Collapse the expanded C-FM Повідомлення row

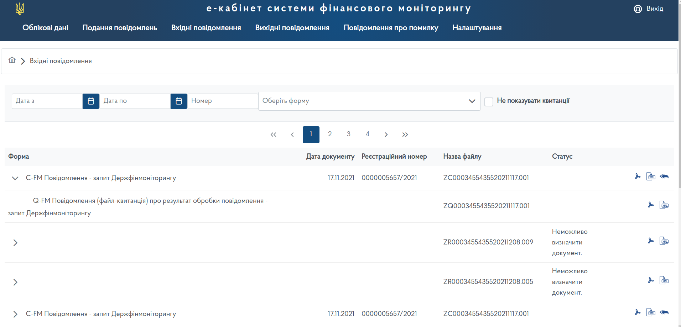(x=15, y=178)
